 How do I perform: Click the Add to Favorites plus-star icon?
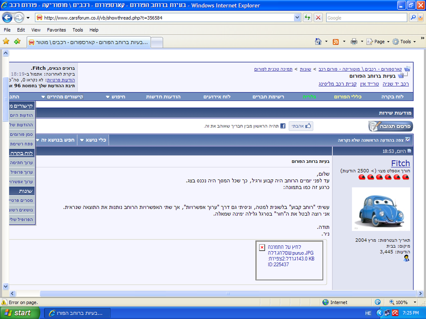click(x=17, y=41)
